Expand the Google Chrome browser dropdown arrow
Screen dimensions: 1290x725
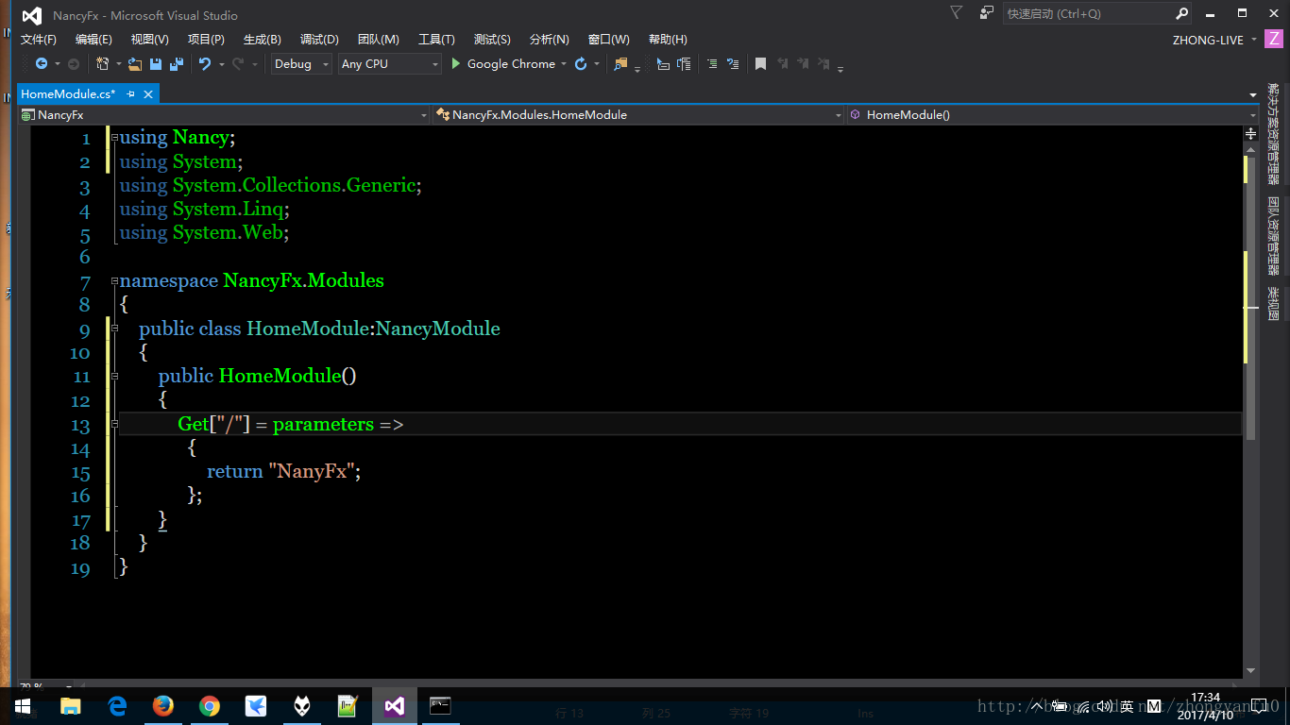click(x=564, y=64)
